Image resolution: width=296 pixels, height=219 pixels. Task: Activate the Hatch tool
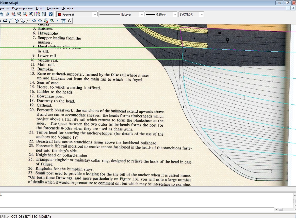63,21
